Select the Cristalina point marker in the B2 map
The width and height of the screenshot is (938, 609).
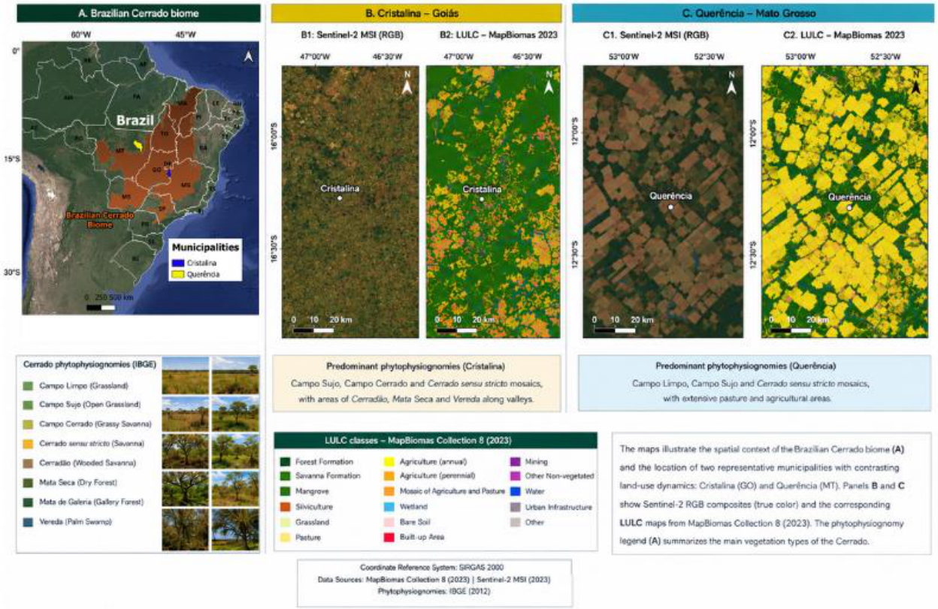[482, 199]
